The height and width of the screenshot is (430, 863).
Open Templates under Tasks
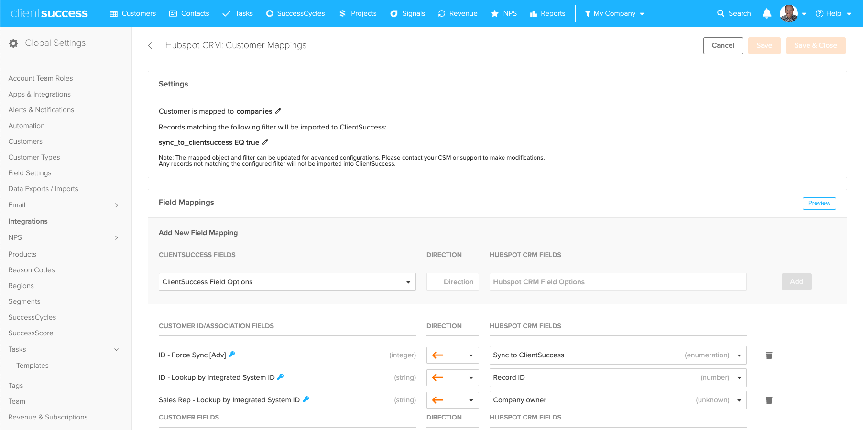point(33,365)
